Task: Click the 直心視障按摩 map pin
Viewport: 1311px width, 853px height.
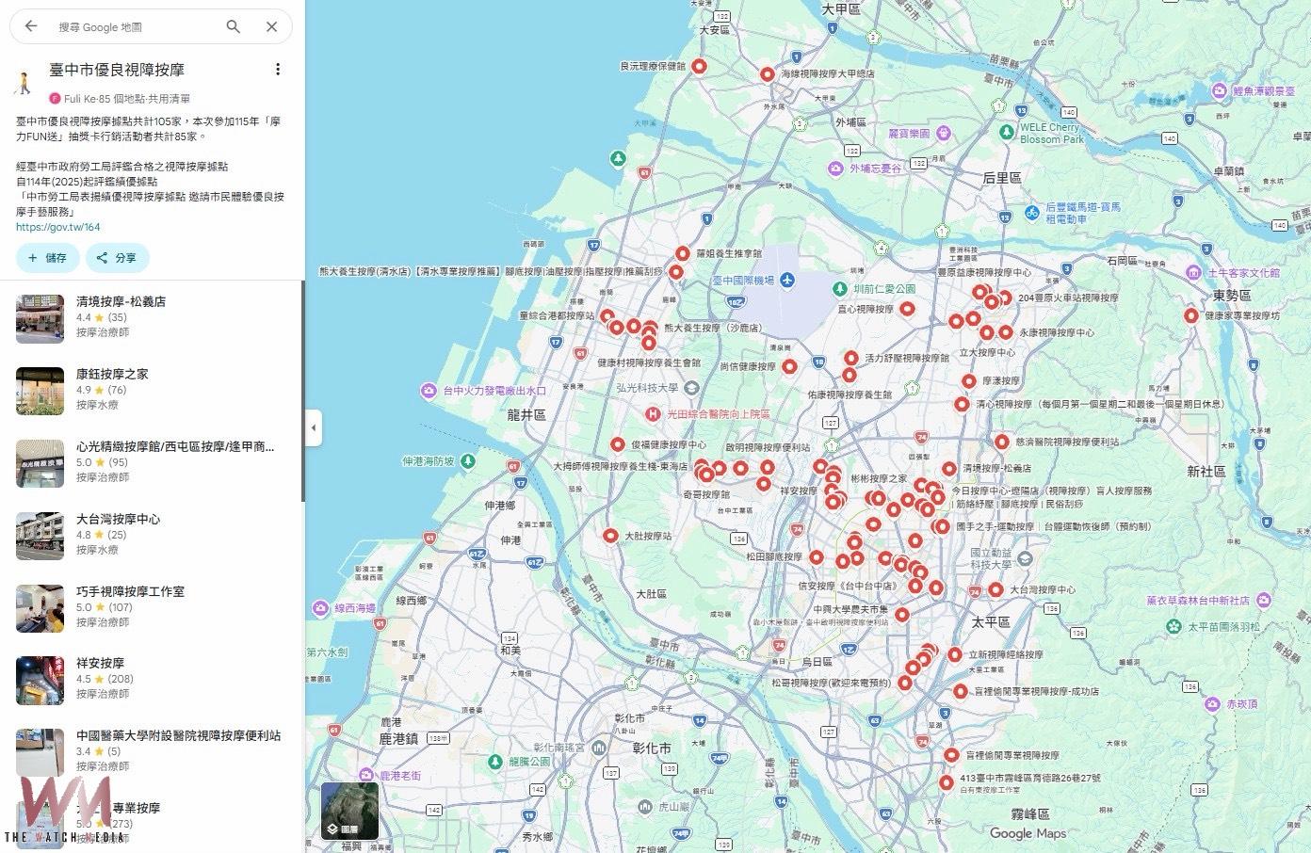Action: [907, 308]
